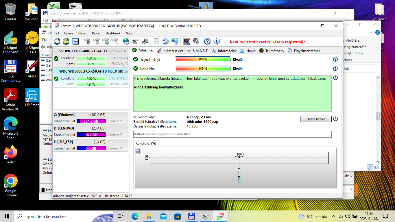Screen dimensions: 395x222
Task: Click the red unregistered version registration link
Action: click(x=268, y=42)
